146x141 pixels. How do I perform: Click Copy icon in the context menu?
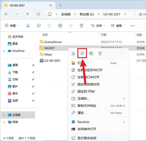(82, 53)
